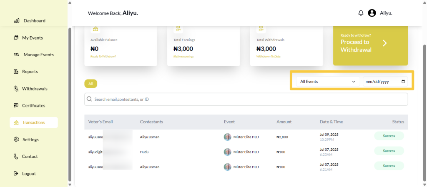Click the Settings gear icon in sidebar
The image size is (427, 187).
point(16,140)
